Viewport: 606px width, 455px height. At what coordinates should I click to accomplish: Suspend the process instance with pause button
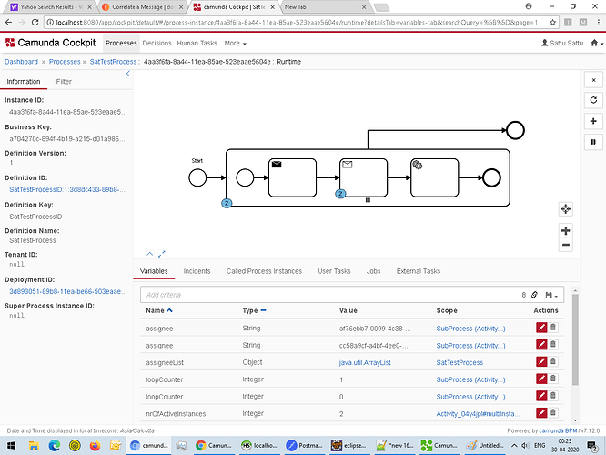point(593,142)
